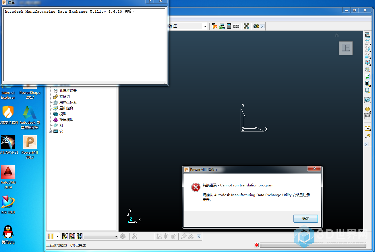Screen dimensions: 375x252
Task: Click the status text 正在读取模型
Action: pos(57,245)
